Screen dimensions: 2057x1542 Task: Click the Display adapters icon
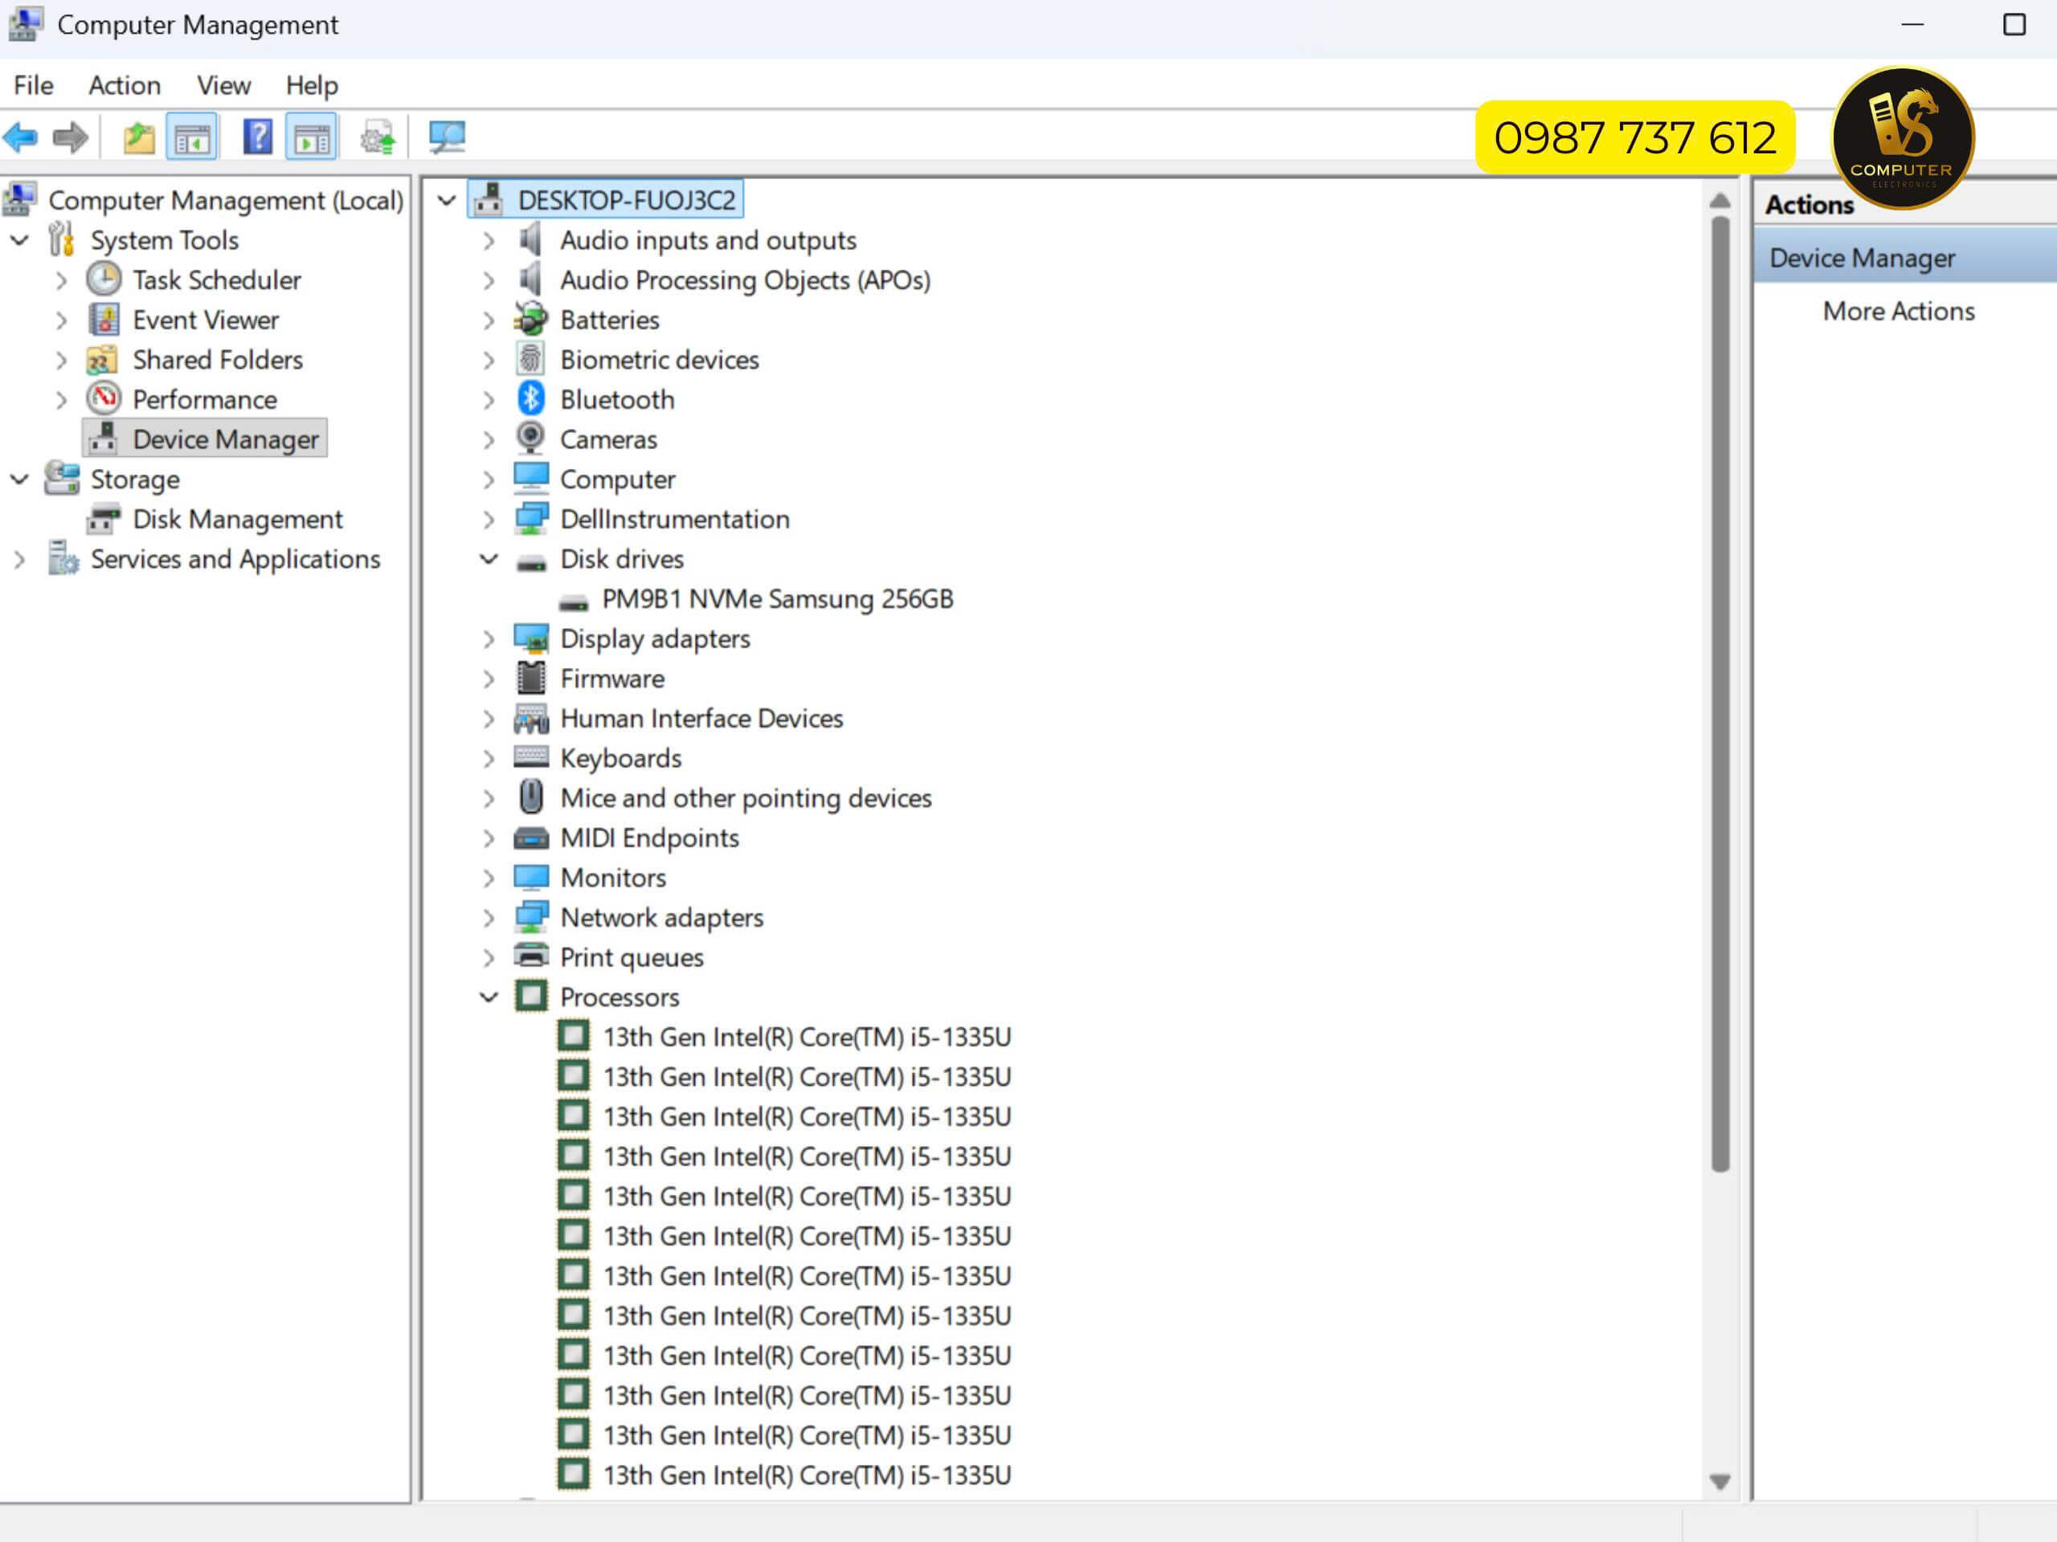click(531, 638)
